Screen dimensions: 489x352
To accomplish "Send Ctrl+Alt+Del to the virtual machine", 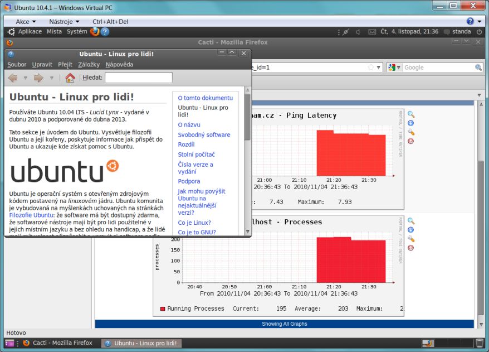I will point(110,22).
